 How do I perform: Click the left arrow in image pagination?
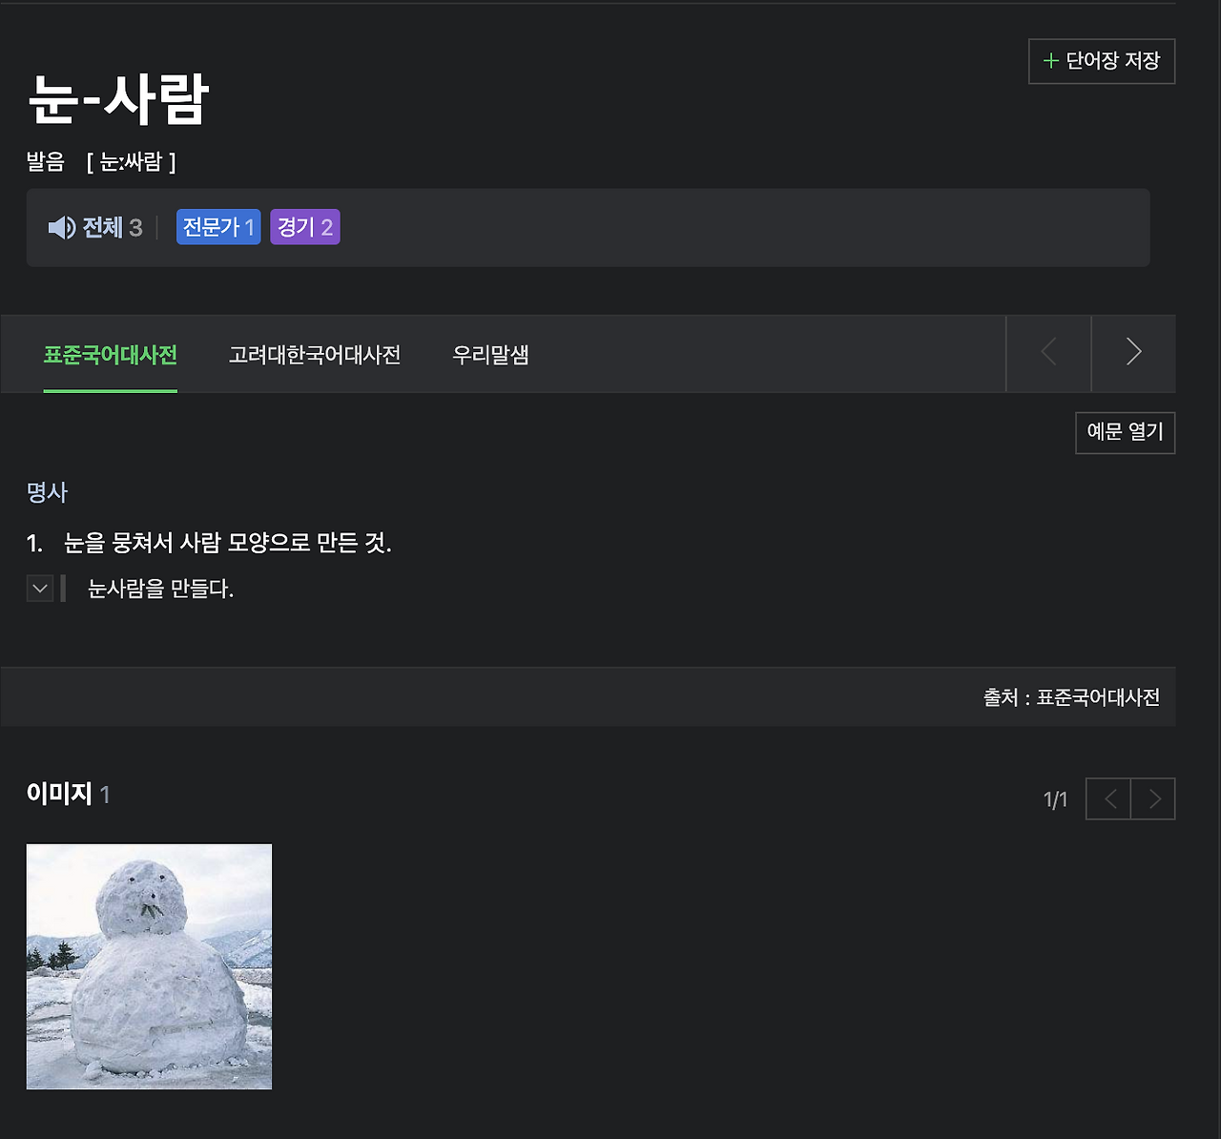pyautogui.click(x=1107, y=798)
